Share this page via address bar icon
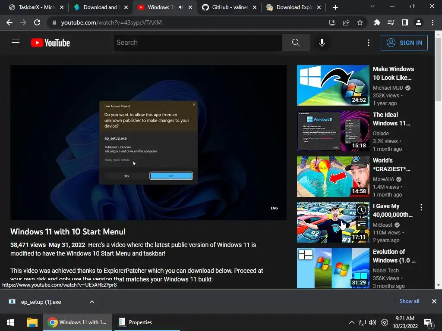This screenshot has width=442, height=331. (x=346, y=22)
